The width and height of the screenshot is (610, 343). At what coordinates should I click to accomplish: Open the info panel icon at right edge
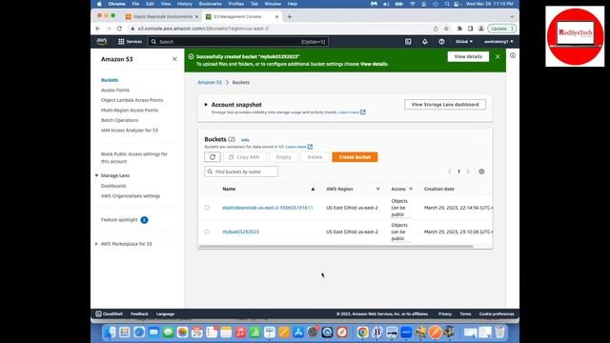513,55
